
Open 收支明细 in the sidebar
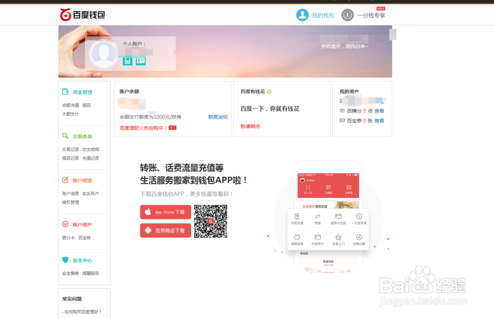91,149
